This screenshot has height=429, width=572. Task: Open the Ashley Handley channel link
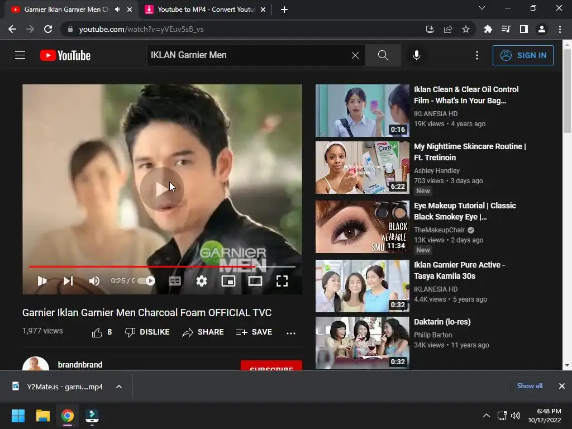437,171
